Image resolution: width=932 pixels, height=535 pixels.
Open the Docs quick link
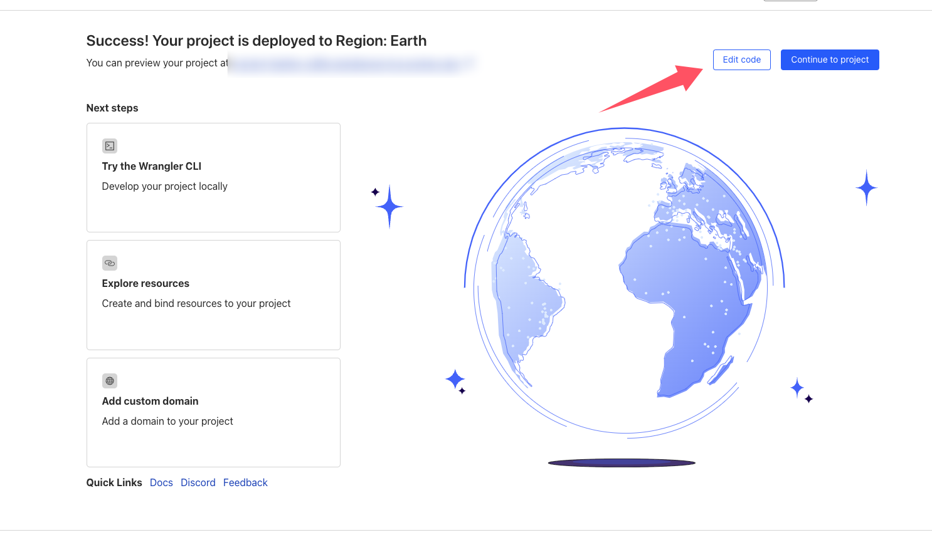click(161, 482)
